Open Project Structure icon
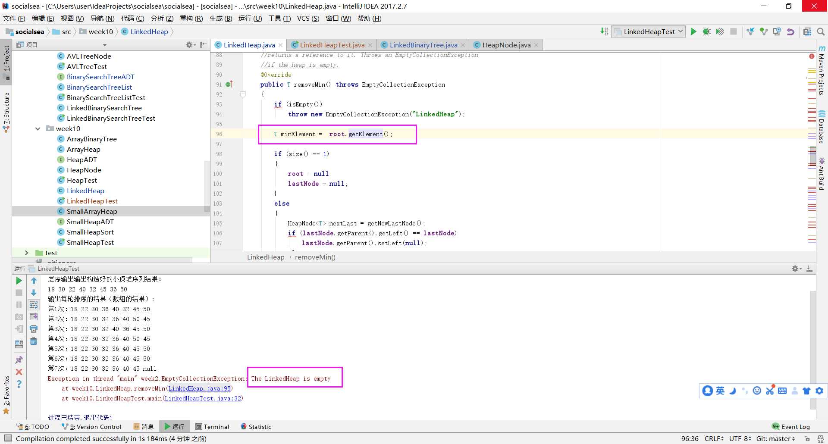Screen dimensions: 828x444 click(807, 31)
